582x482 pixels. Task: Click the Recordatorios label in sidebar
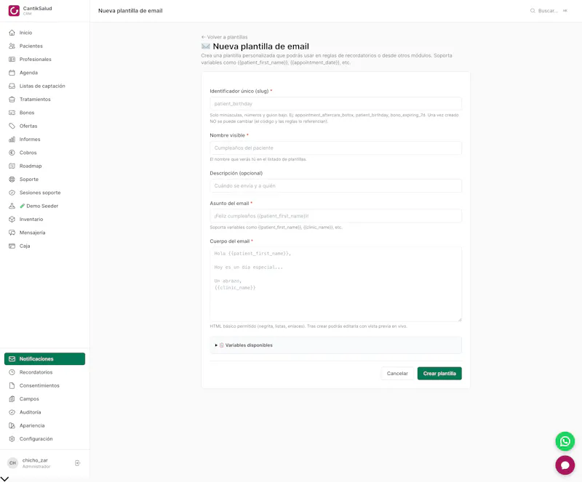coord(36,372)
